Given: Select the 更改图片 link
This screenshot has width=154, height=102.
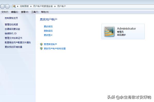Looking at the screenshot, I should point(48,35).
